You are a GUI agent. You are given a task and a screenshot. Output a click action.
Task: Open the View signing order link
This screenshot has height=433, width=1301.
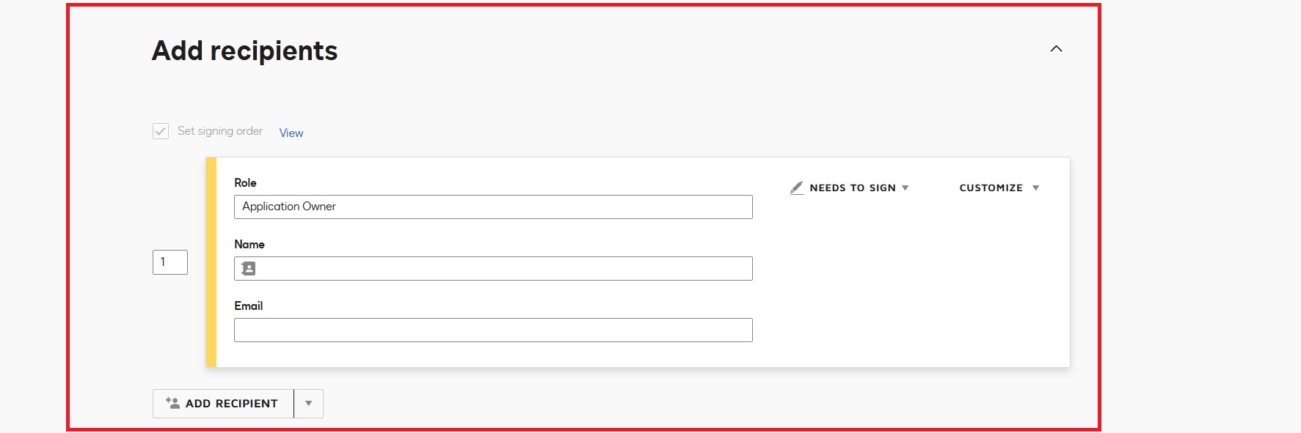(x=291, y=133)
